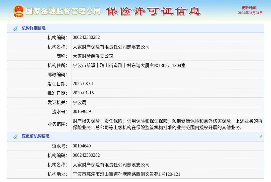271x182 pixels.
Task: Click the 业务范围 label
Action: click(57, 124)
